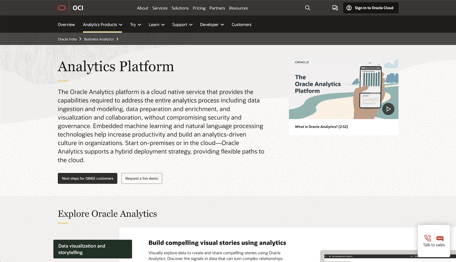Play the Oracle Analytics Platform video
The height and width of the screenshot is (262, 456).
coord(388,109)
